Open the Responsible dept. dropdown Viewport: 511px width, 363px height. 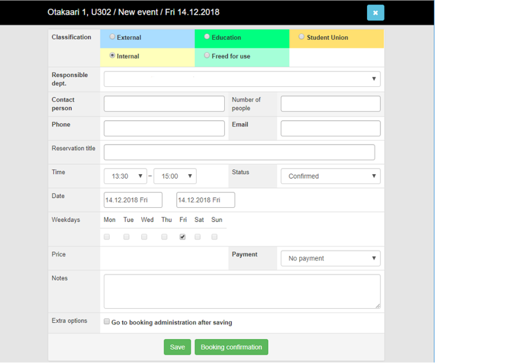[x=241, y=79]
